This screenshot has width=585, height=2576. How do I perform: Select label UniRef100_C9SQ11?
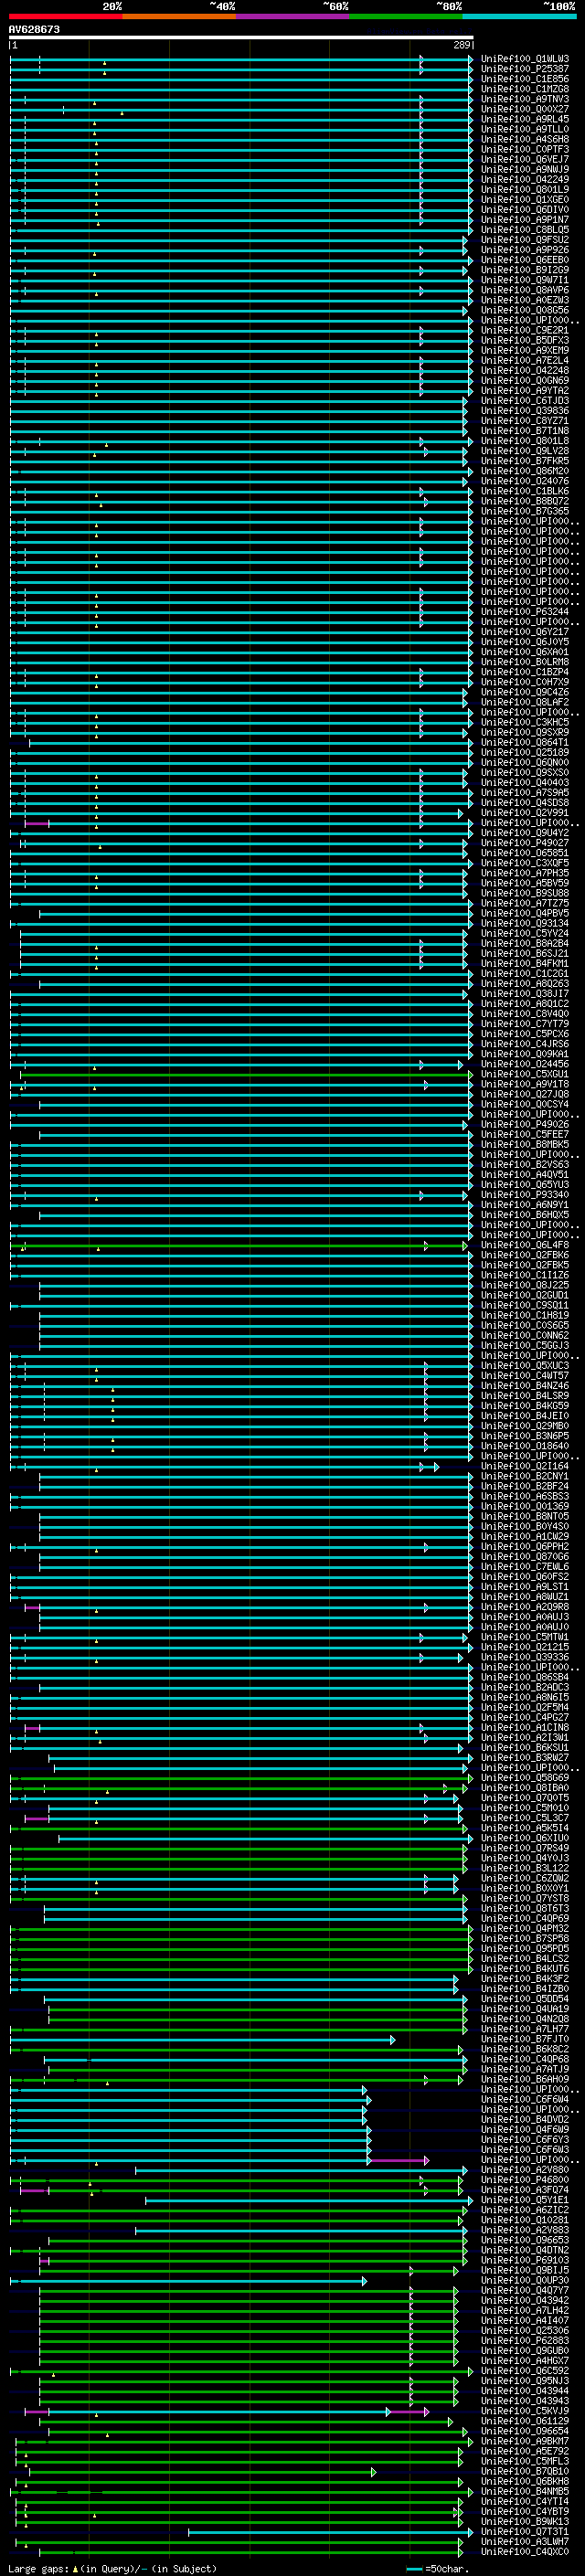pos(524,1306)
